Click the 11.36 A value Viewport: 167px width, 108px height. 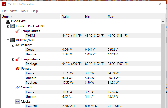click(67, 92)
